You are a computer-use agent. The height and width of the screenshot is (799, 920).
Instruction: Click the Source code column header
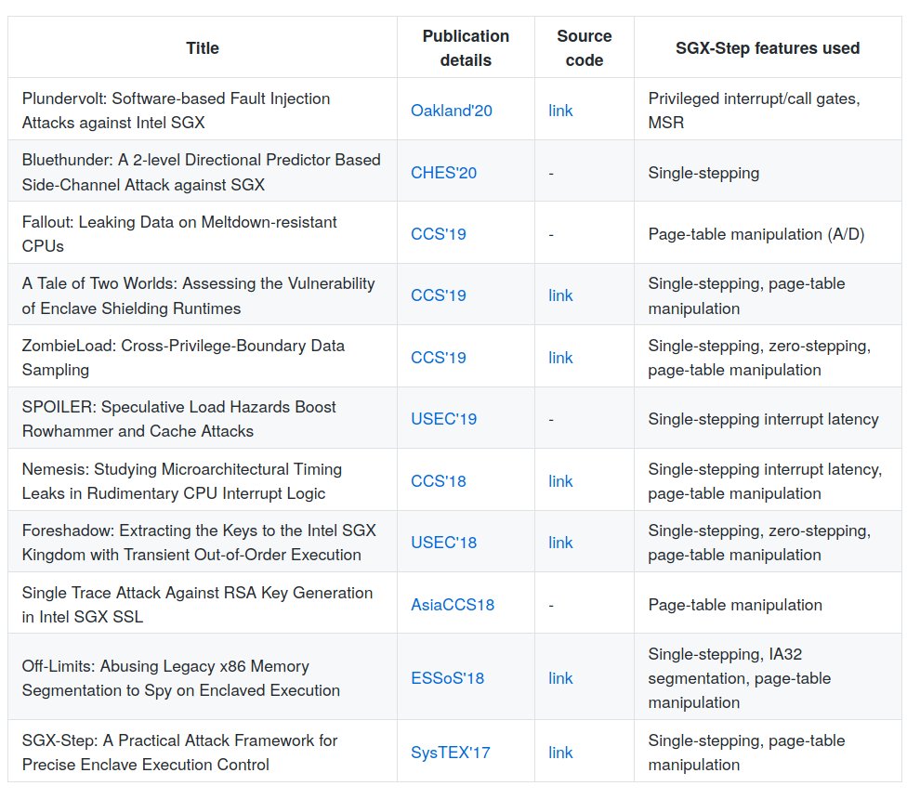tap(585, 48)
